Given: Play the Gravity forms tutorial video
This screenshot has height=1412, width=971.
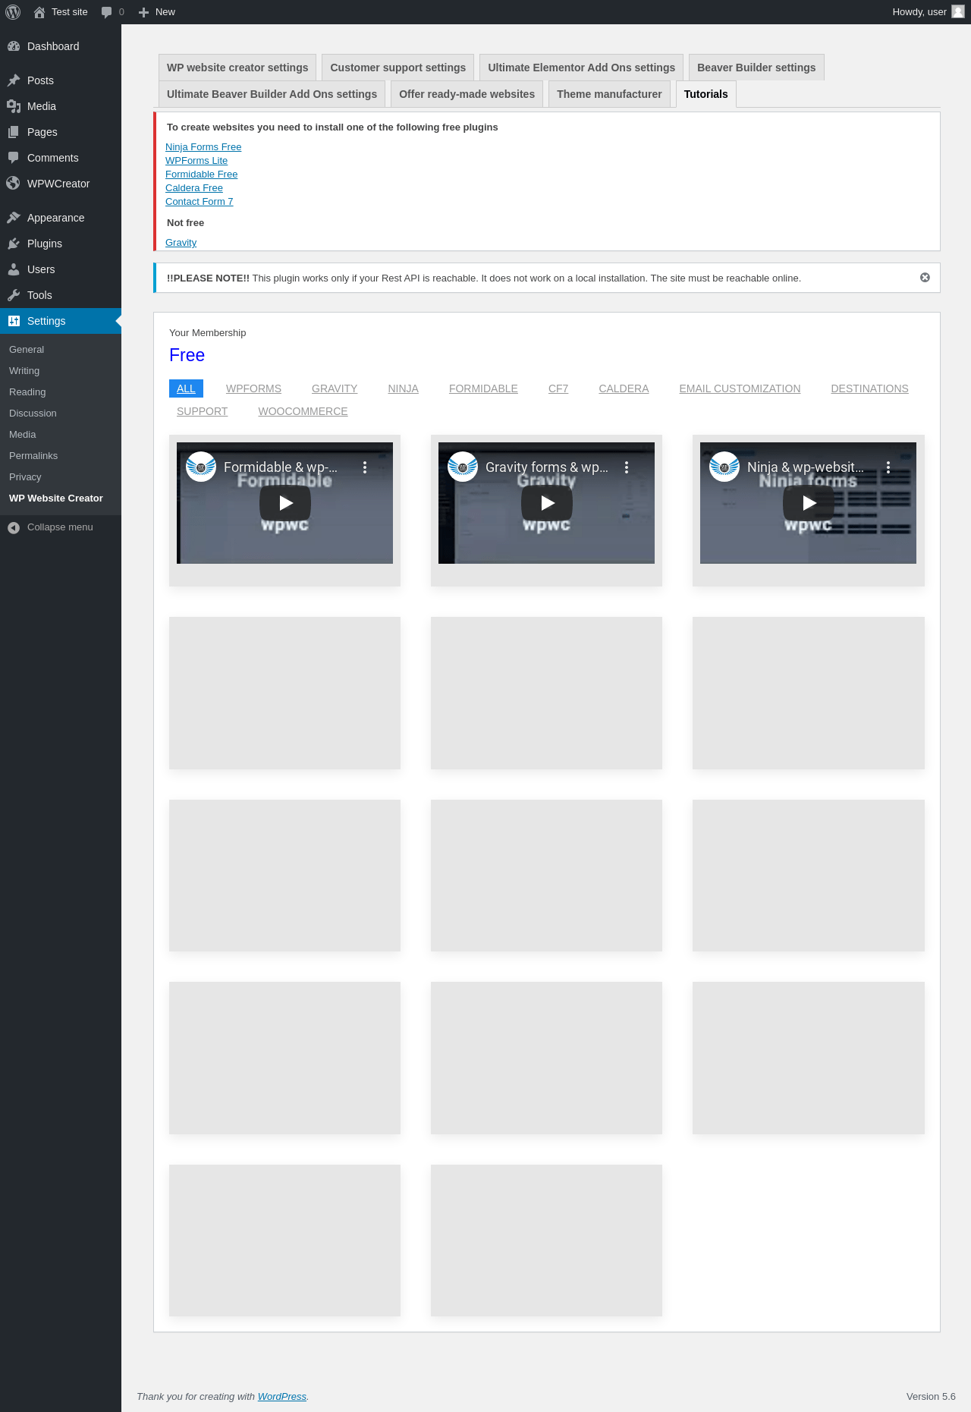Looking at the screenshot, I should [x=547, y=503].
